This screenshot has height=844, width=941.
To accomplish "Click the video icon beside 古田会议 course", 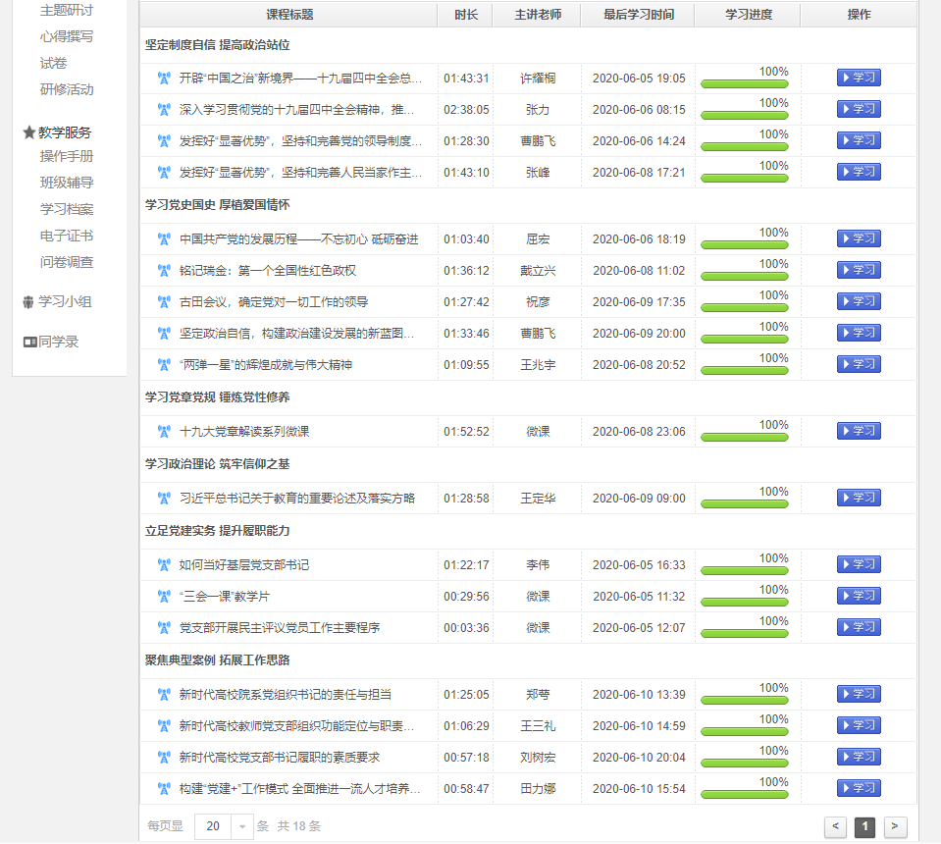I will [x=164, y=302].
